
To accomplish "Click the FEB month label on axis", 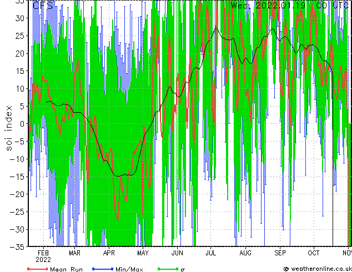I will 43,253.
